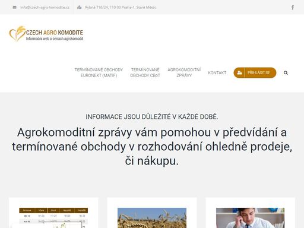Open Termínované obchody CBoT menu

coord(145,72)
